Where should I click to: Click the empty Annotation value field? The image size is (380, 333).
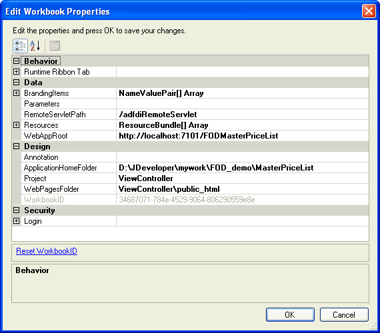tap(243, 157)
